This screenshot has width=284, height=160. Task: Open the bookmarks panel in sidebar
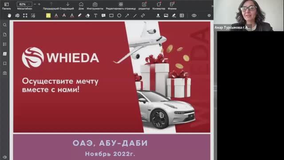[x=5, y=64]
